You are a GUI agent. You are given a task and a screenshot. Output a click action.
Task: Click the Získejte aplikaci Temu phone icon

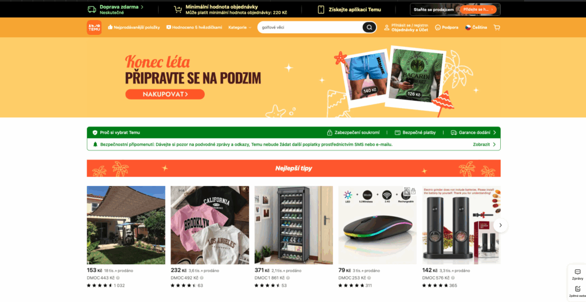(x=321, y=10)
